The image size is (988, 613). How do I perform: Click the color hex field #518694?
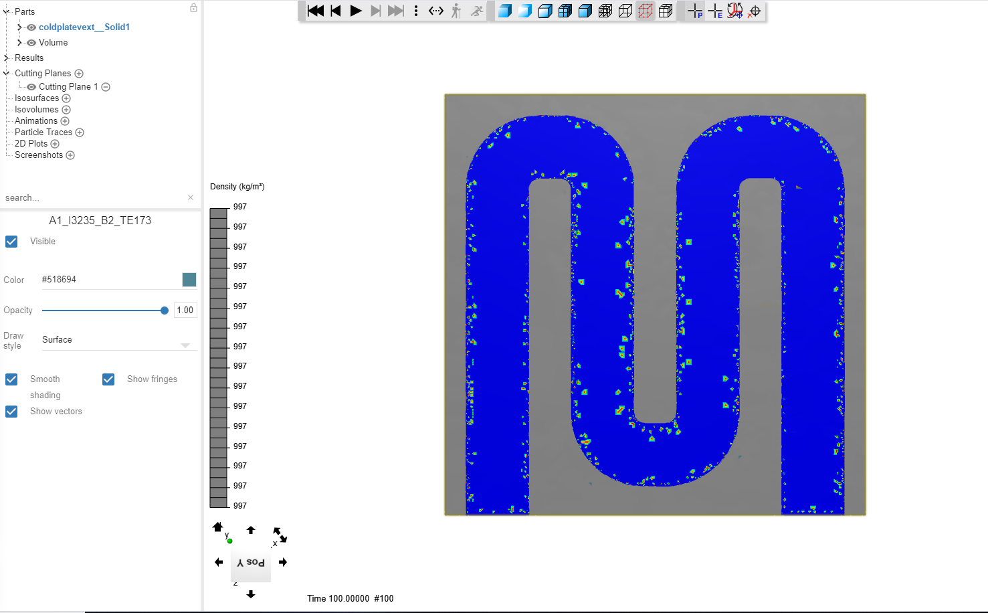[x=110, y=280]
